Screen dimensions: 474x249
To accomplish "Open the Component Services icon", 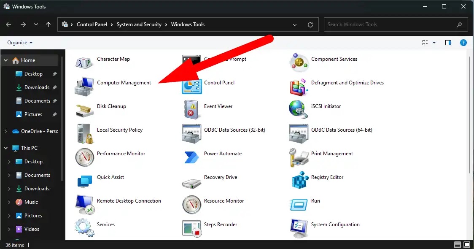I will (299, 62).
